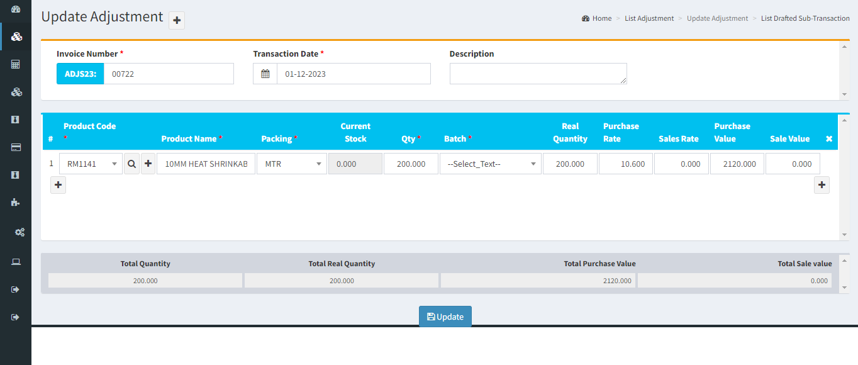The height and width of the screenshot is (365, 858).
Task: Click the plus button beside the product search icon
Action: coord(148,164)
